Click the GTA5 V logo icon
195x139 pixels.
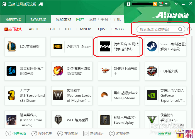click(152, 120)
